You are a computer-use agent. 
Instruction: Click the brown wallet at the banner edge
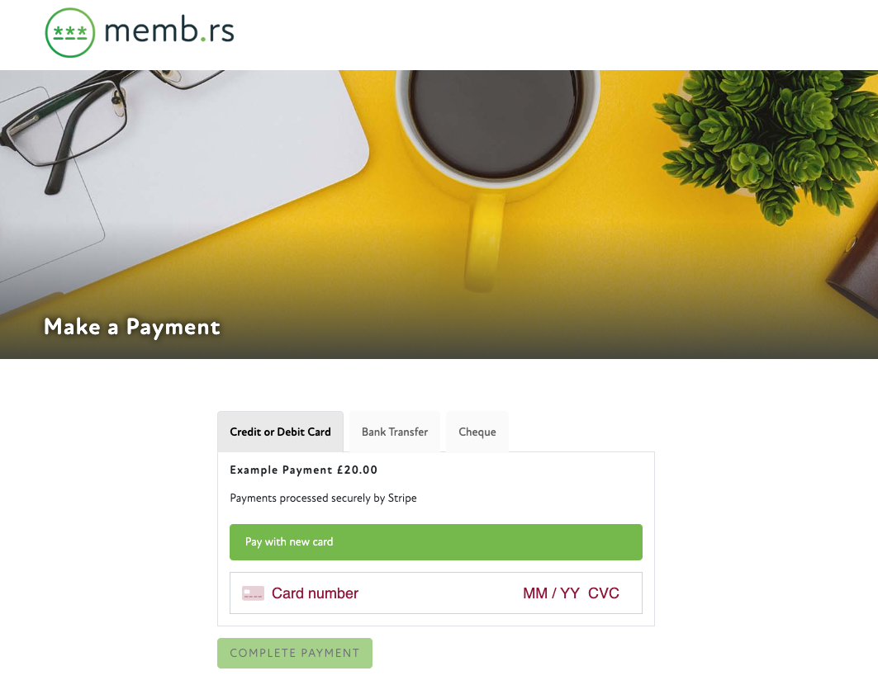855,281
